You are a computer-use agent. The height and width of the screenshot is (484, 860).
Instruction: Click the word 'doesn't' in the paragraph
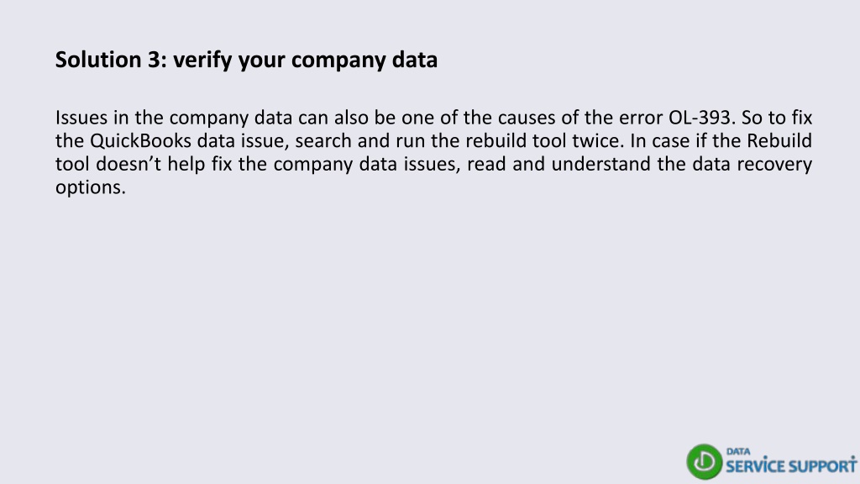(128, 164)
